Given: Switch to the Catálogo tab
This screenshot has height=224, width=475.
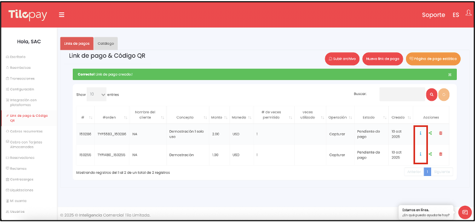Looking at the screenshot, I should click(x=105, y=43).
